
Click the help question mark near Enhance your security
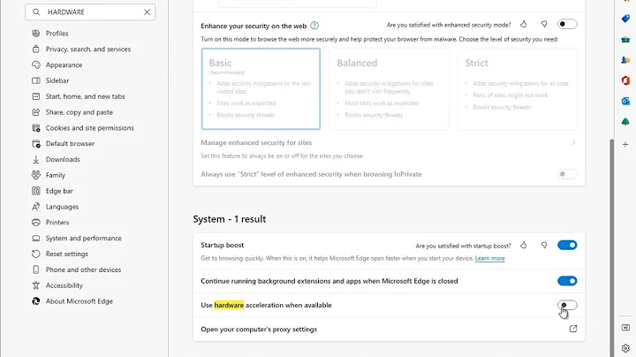(314, 26)
